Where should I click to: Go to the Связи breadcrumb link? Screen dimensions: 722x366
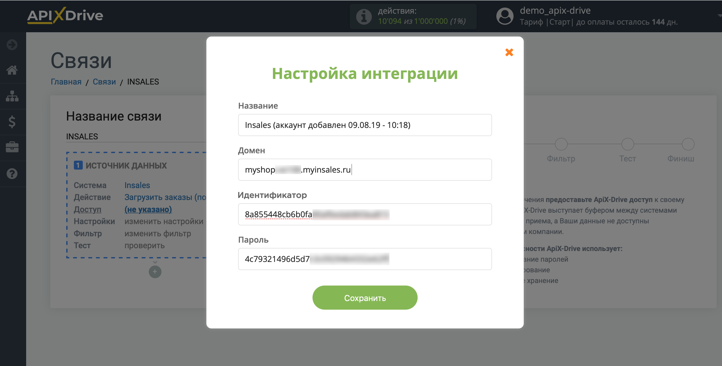(104, 81)
